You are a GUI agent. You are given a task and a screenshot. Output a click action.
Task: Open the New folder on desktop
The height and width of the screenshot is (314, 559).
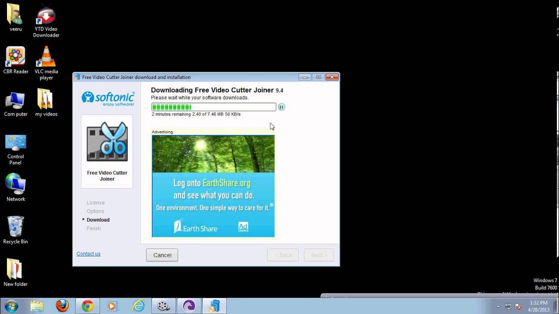coord(15,272)
